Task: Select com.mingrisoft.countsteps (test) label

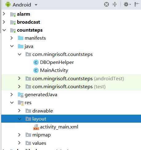Action: [x=69, y=87]
